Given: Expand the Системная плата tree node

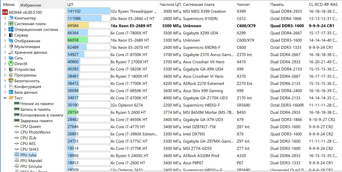Looking at the screenshot, I should 5,24.
